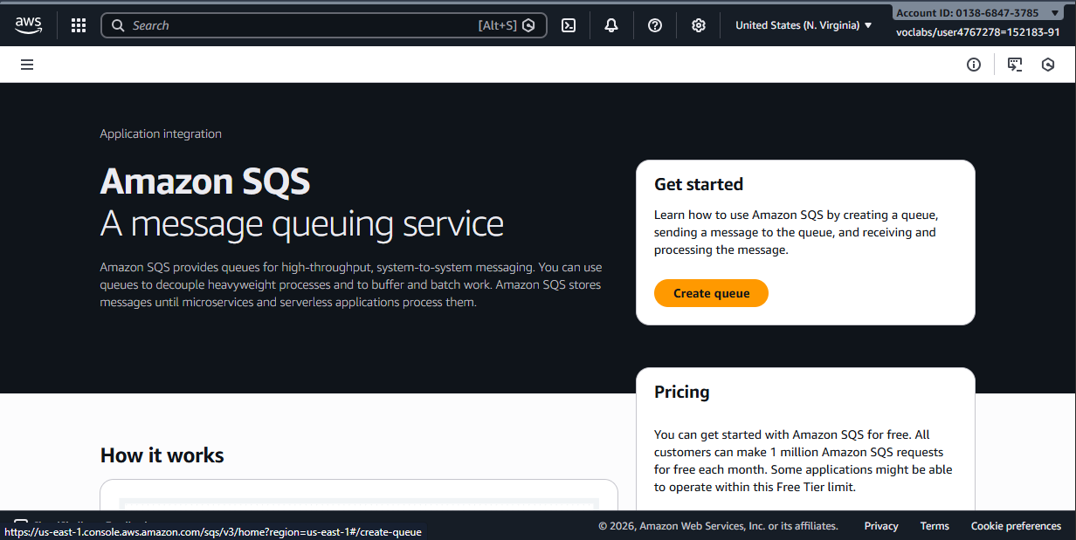Image resolution: width=1076 pixels, height=540 pixels.
Task: Click the How it works heading
Action: click(x=162, y=455)
